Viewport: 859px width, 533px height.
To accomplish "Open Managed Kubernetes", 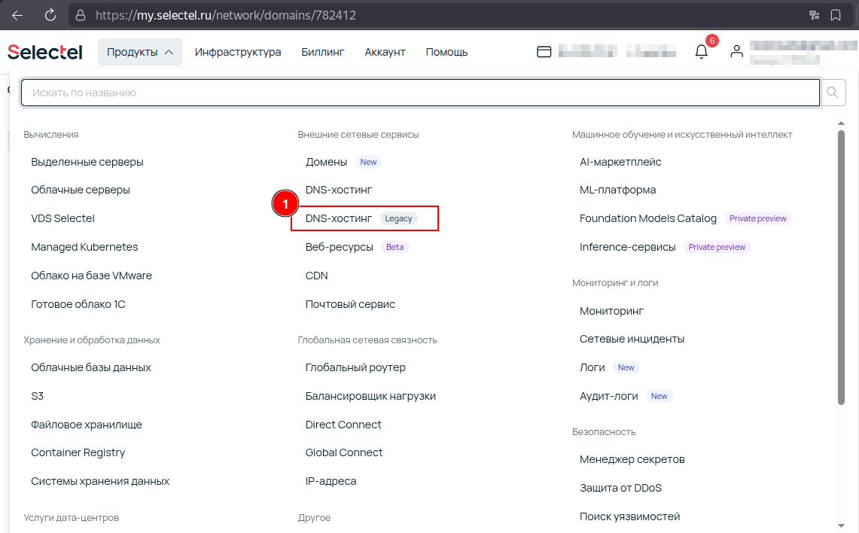I will tap(84, 246).
